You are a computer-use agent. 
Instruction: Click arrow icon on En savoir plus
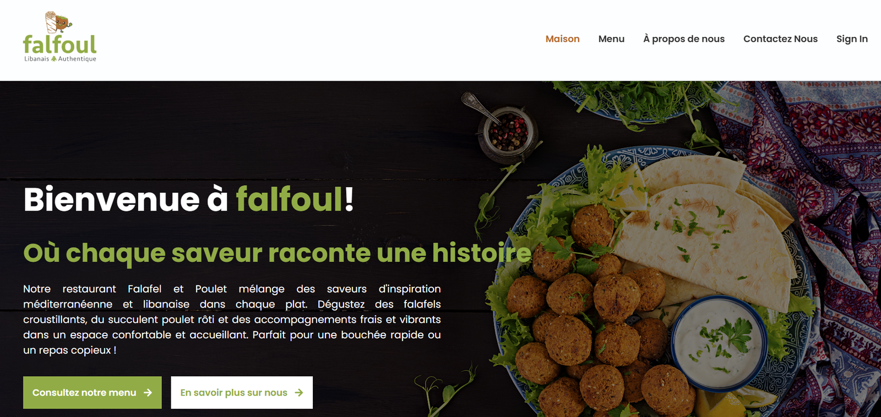pos(299,393)
